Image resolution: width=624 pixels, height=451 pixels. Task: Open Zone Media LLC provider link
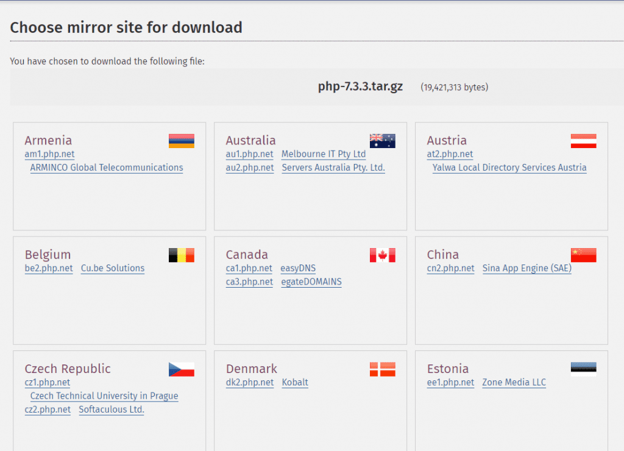pos(514,383)
